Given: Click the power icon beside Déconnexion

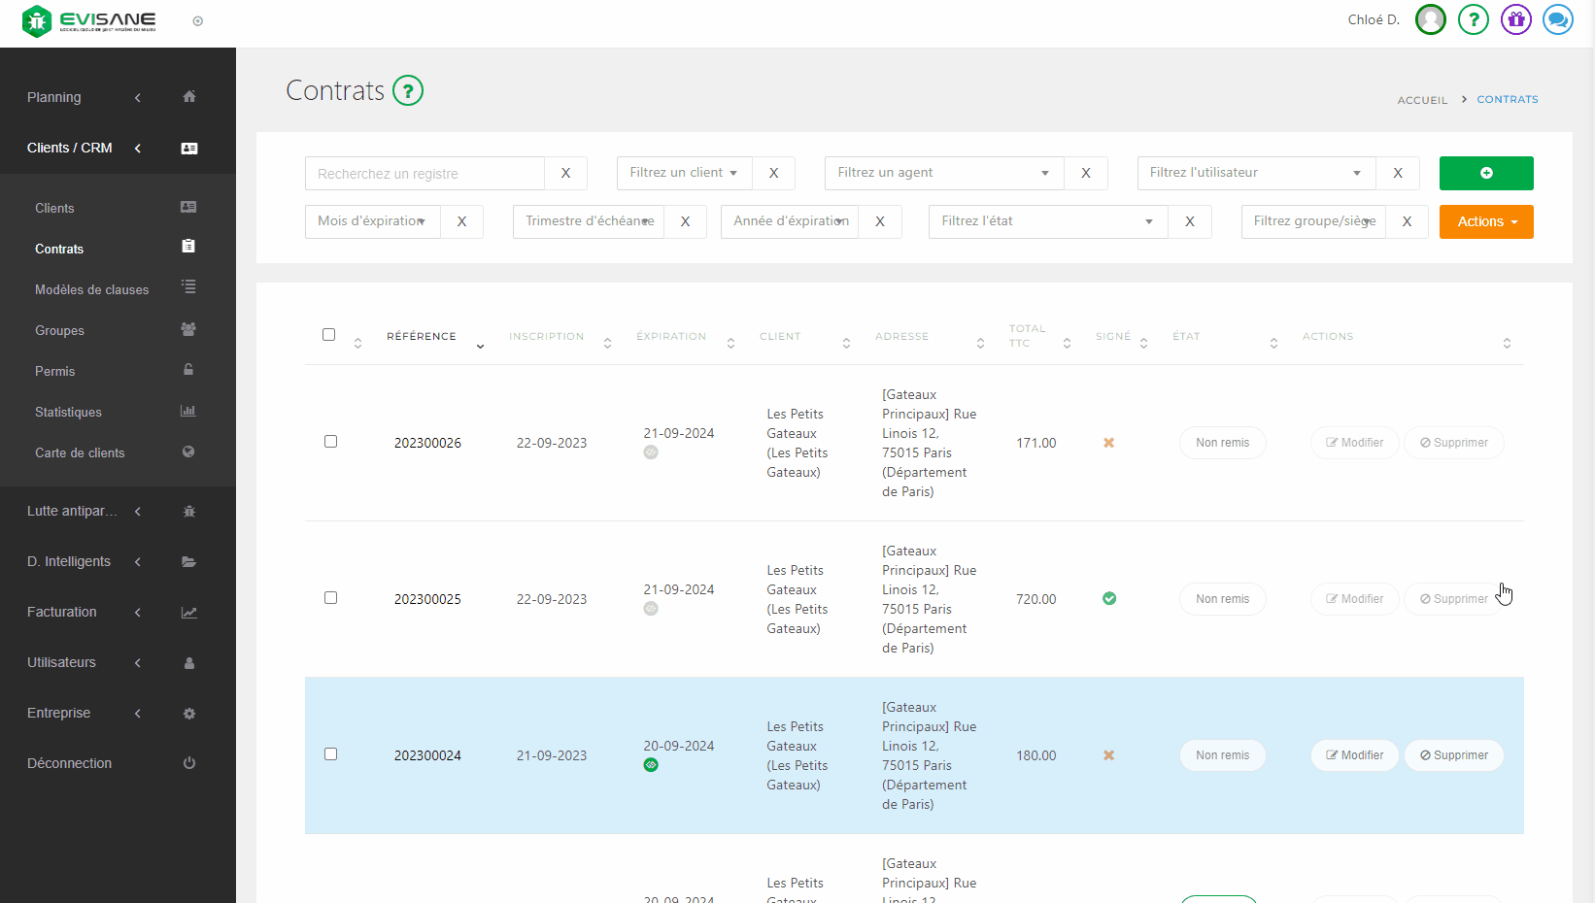Looking at the screenshot, I should coord(189,763).
